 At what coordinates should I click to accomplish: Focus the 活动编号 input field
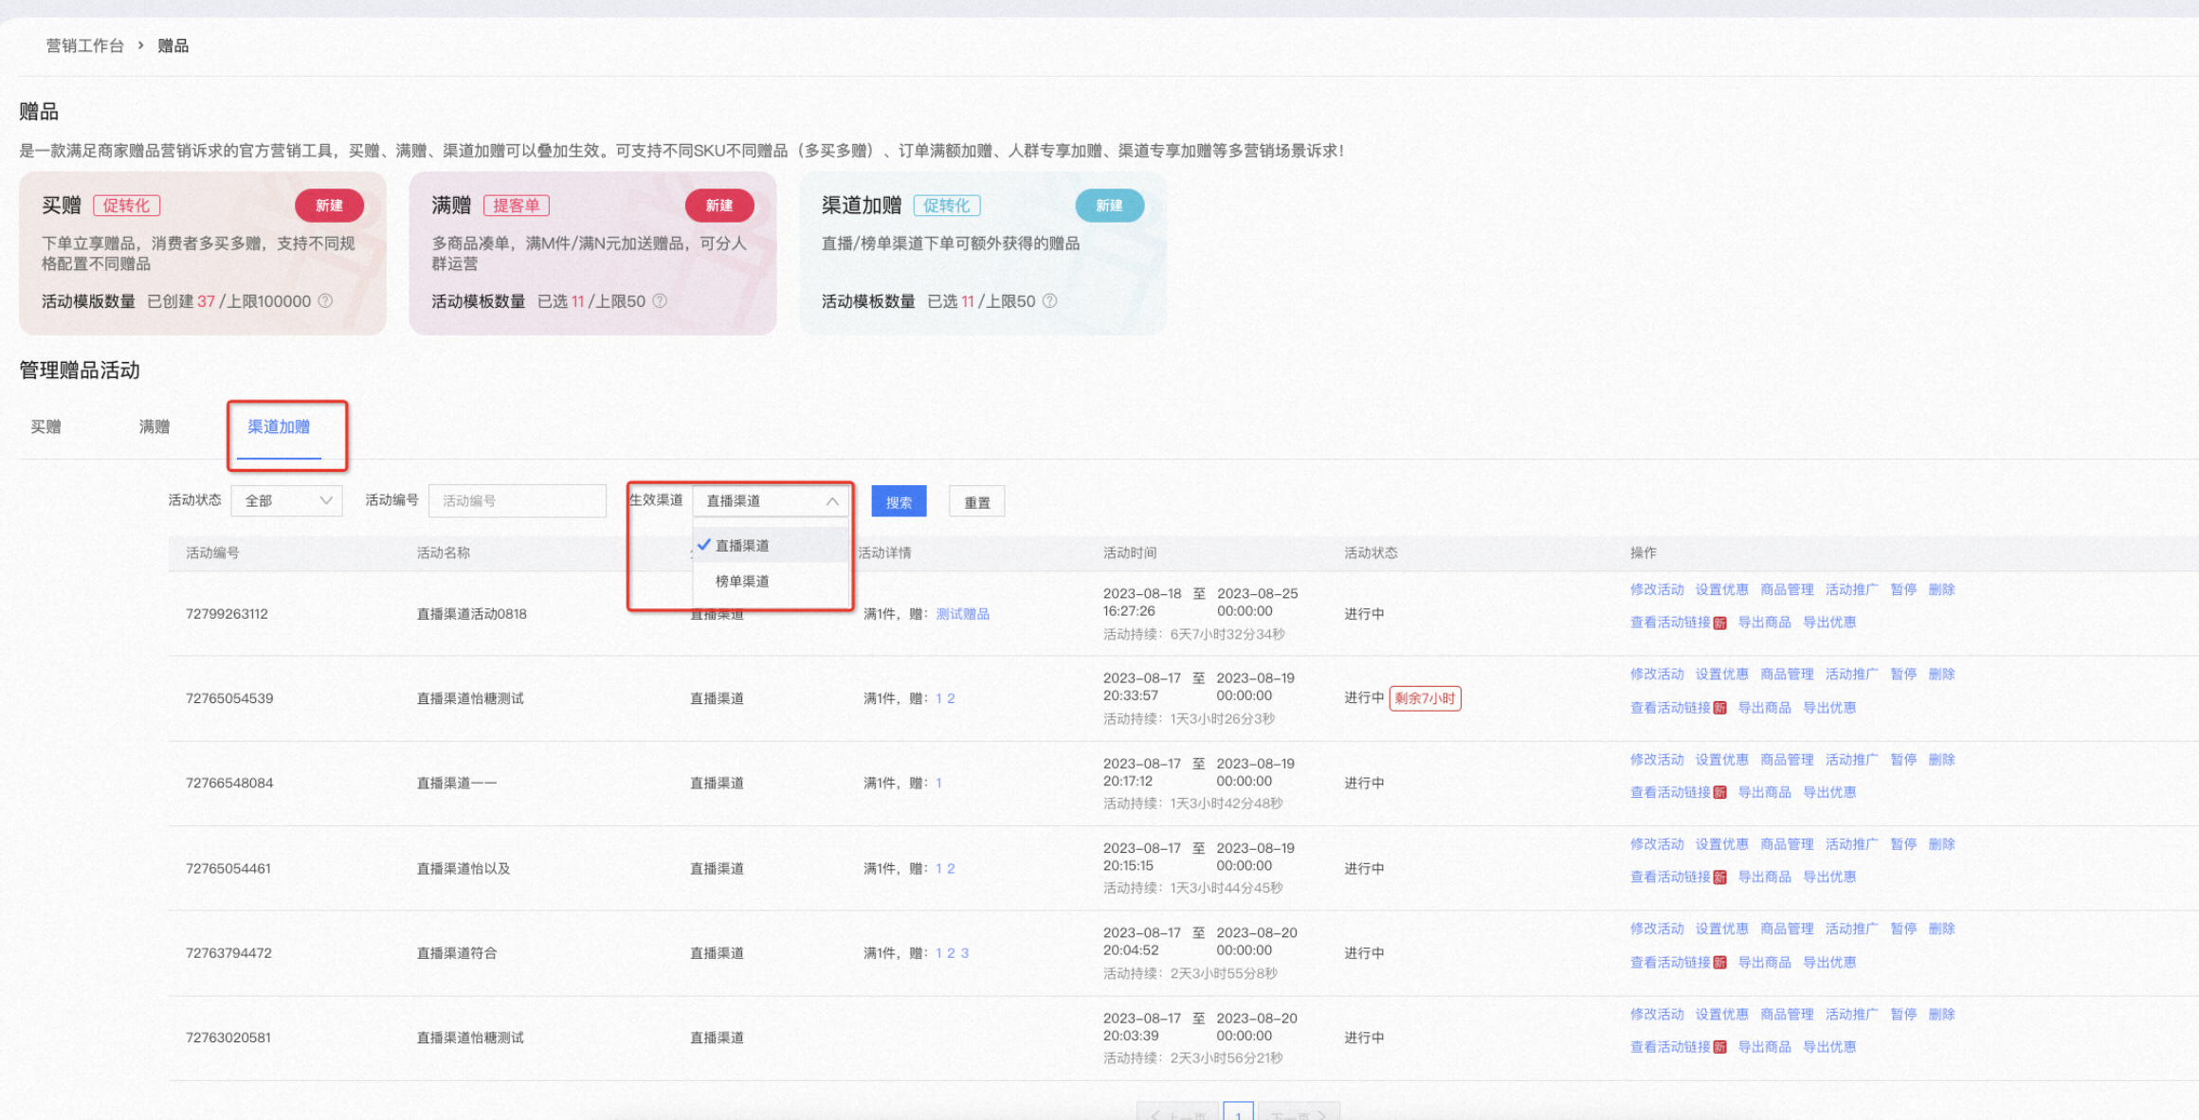(518, 500)
